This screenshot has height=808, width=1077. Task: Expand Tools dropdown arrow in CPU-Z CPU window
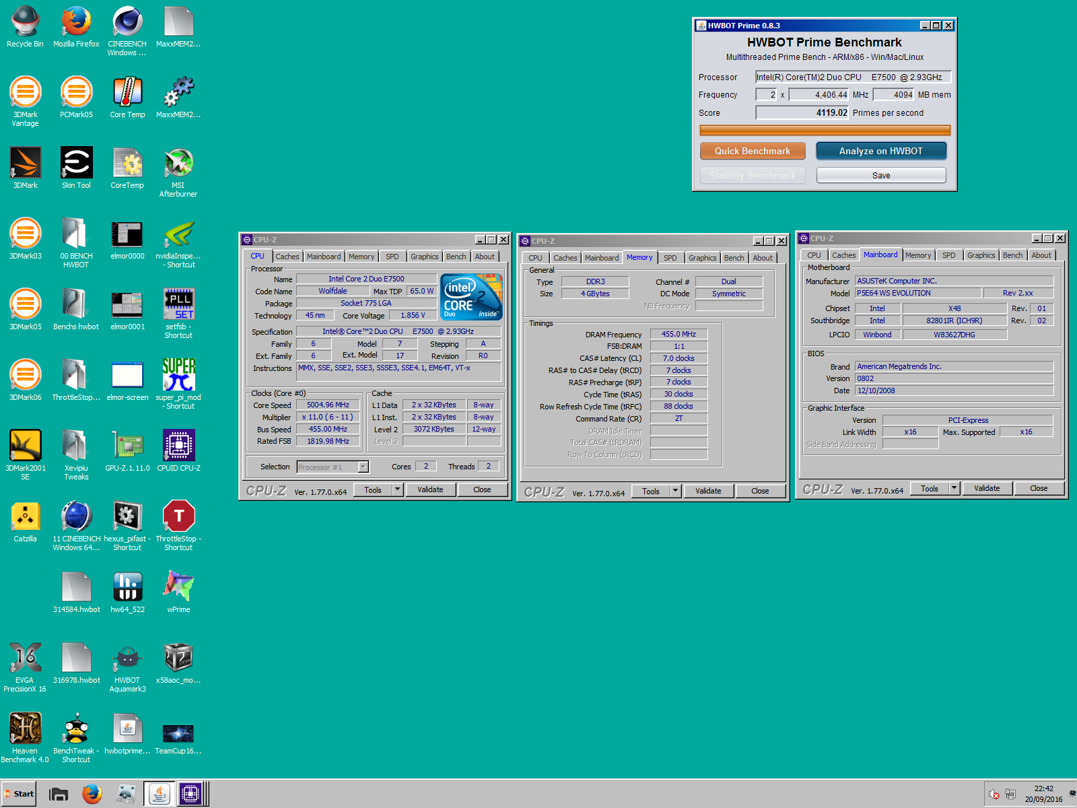397,490
